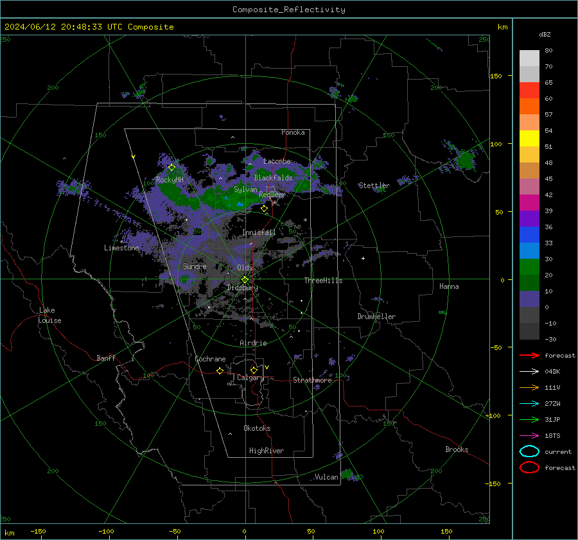
Task: Click the cyan 'current' ellipse legend symbol
Action: pyautogui.click(x=529, y=451)
